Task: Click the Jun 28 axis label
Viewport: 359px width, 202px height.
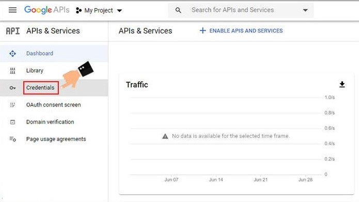Action: tap(305, 180)
